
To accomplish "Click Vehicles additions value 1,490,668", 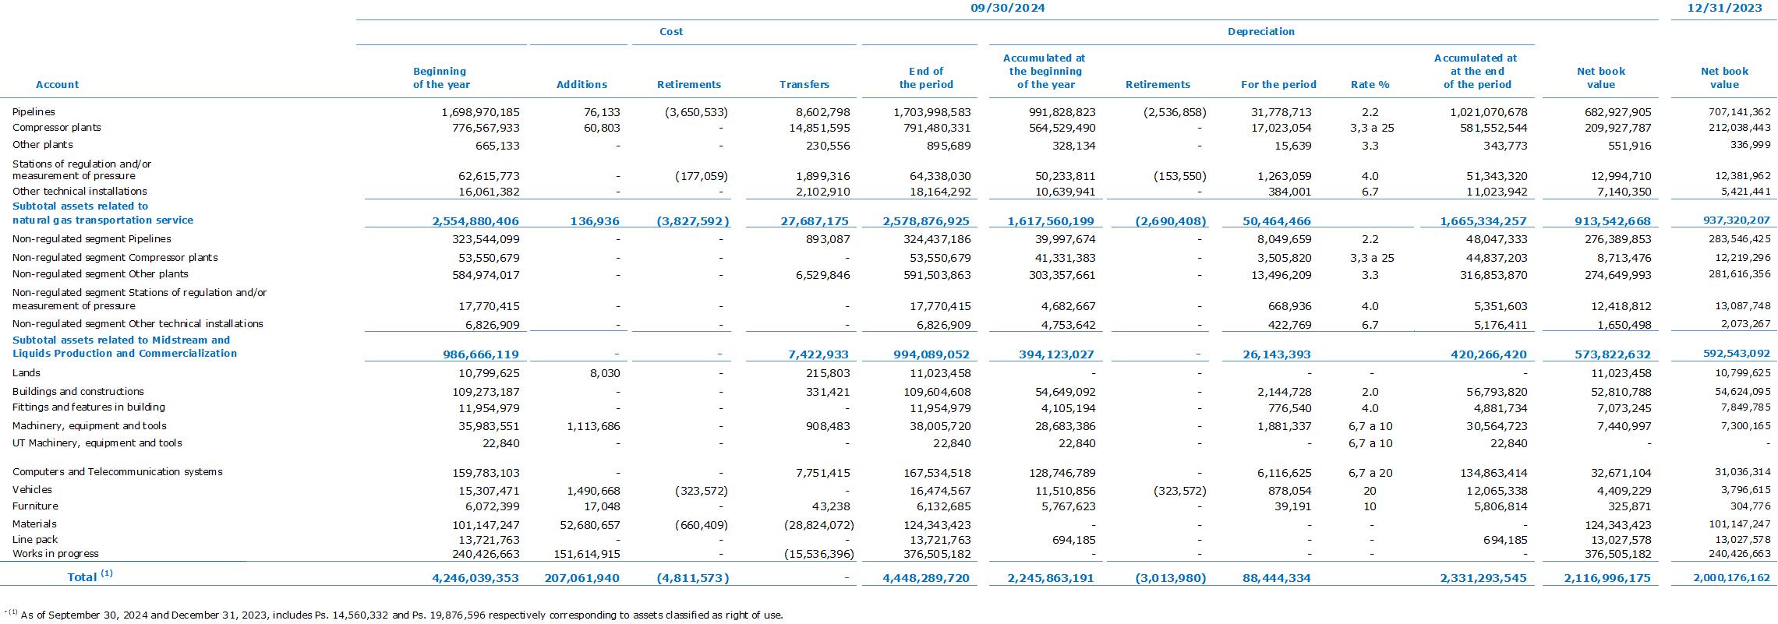I will click(592, 491).
